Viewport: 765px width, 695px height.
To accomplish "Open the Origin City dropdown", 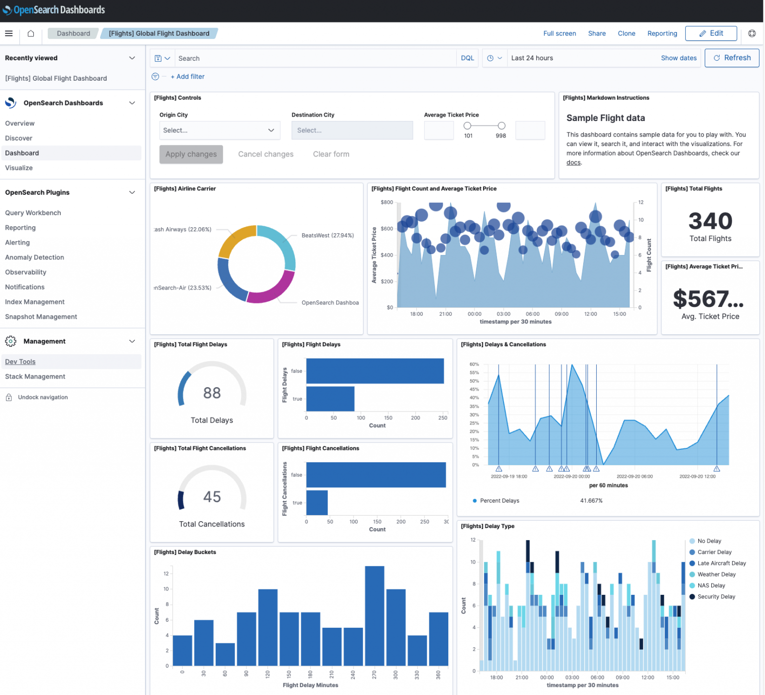I will 219,130.
